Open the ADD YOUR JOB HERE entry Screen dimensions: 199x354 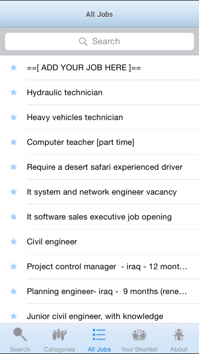coord(99,68)
